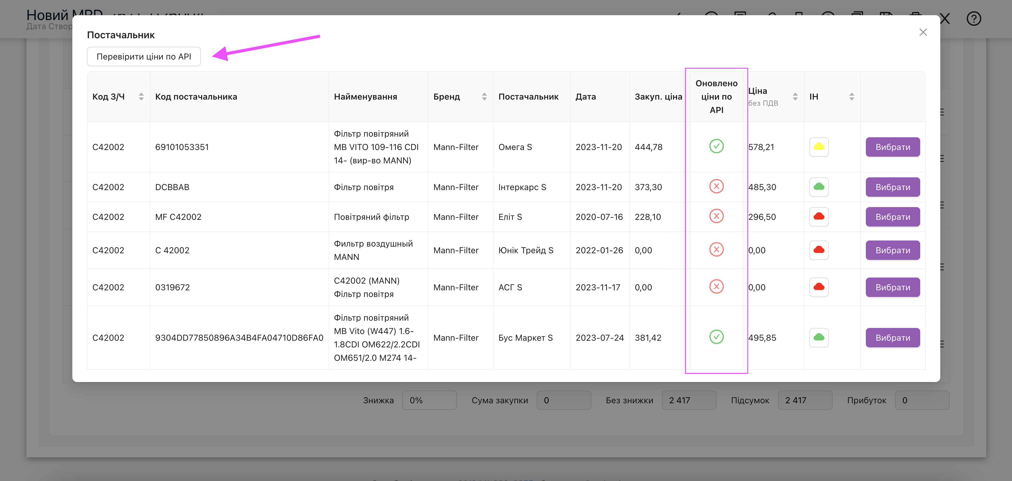Choose Бус Маркет S with Вибрати
The image size is (1012, 481).
pyautogui.click(x=893, y=338)
